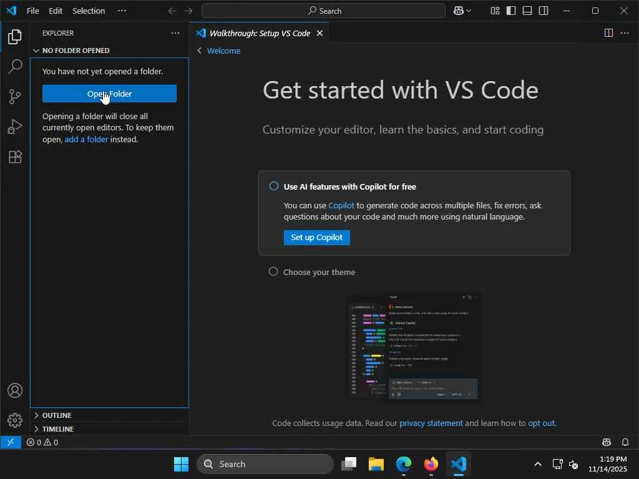
Task: Click the Copilot walkthrough preview image
Action: 413,347
